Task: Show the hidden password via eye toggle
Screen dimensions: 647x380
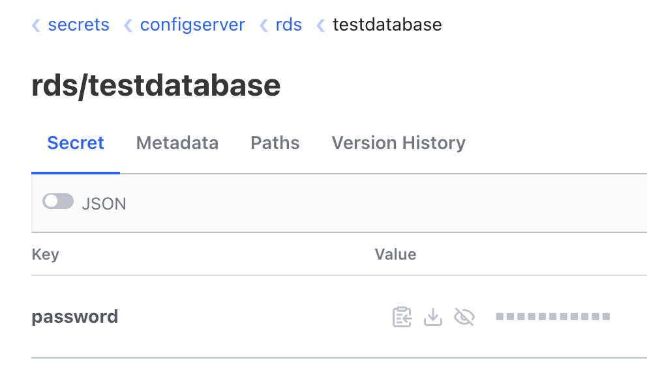Action: (464, 317)
